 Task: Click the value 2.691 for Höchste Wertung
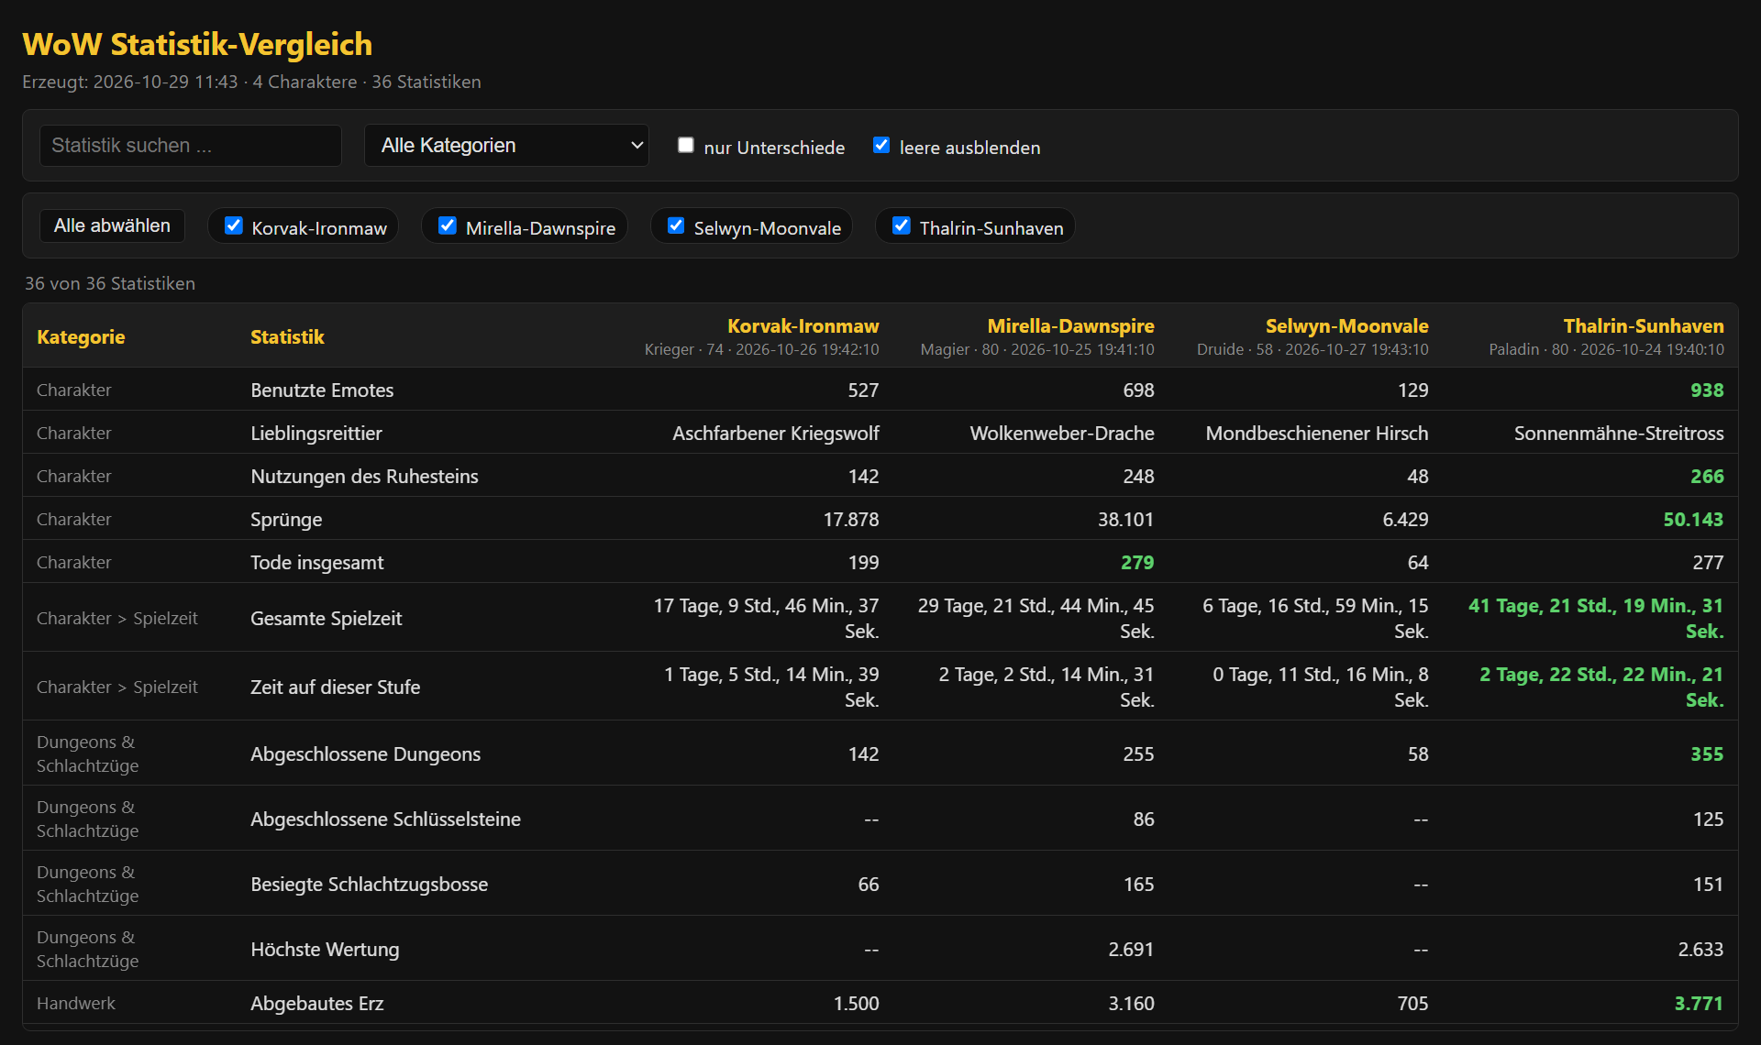pyautogui.click(x=1131, y=949)
